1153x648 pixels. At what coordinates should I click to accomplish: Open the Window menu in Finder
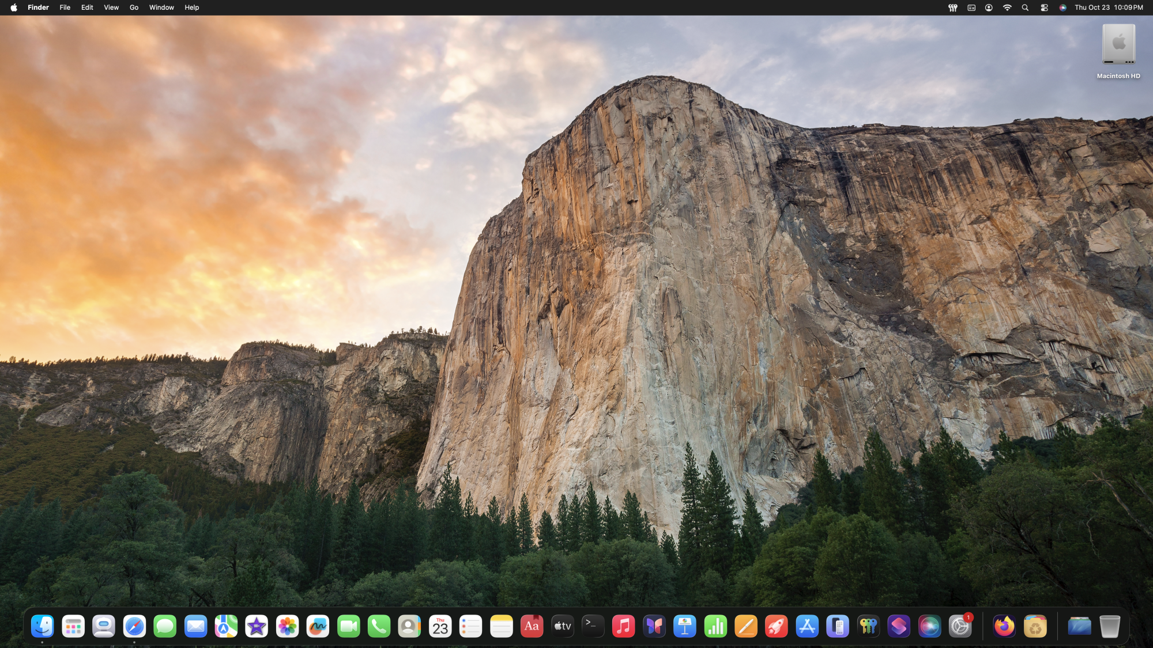[161, 7]
